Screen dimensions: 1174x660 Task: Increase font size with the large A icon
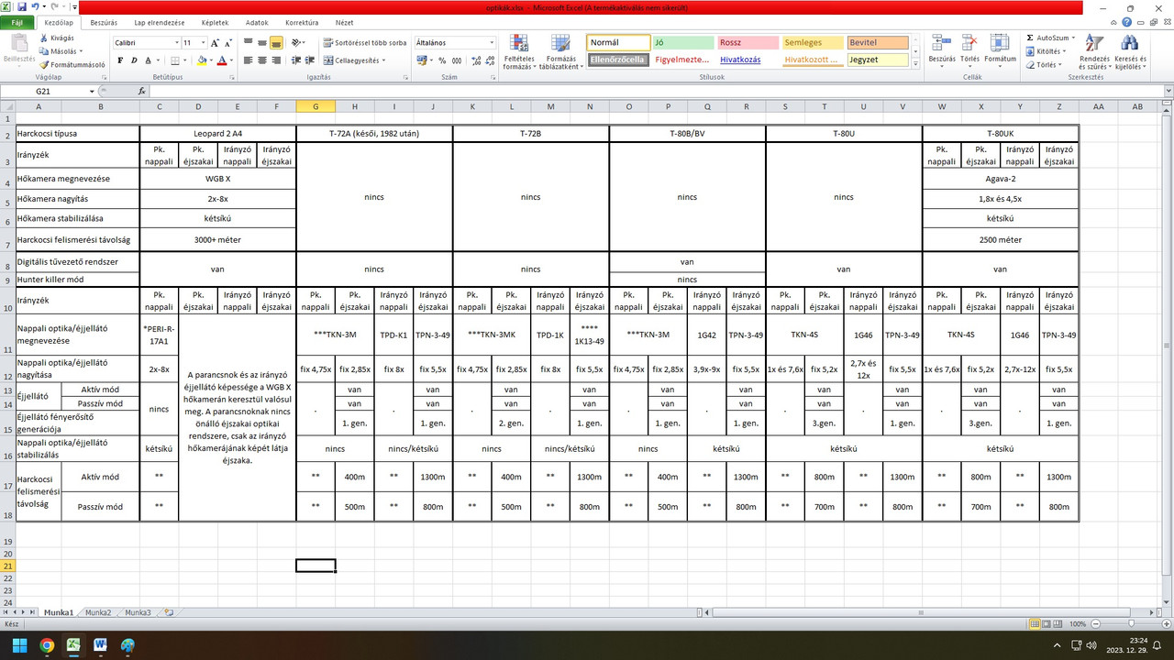point(215,43)
